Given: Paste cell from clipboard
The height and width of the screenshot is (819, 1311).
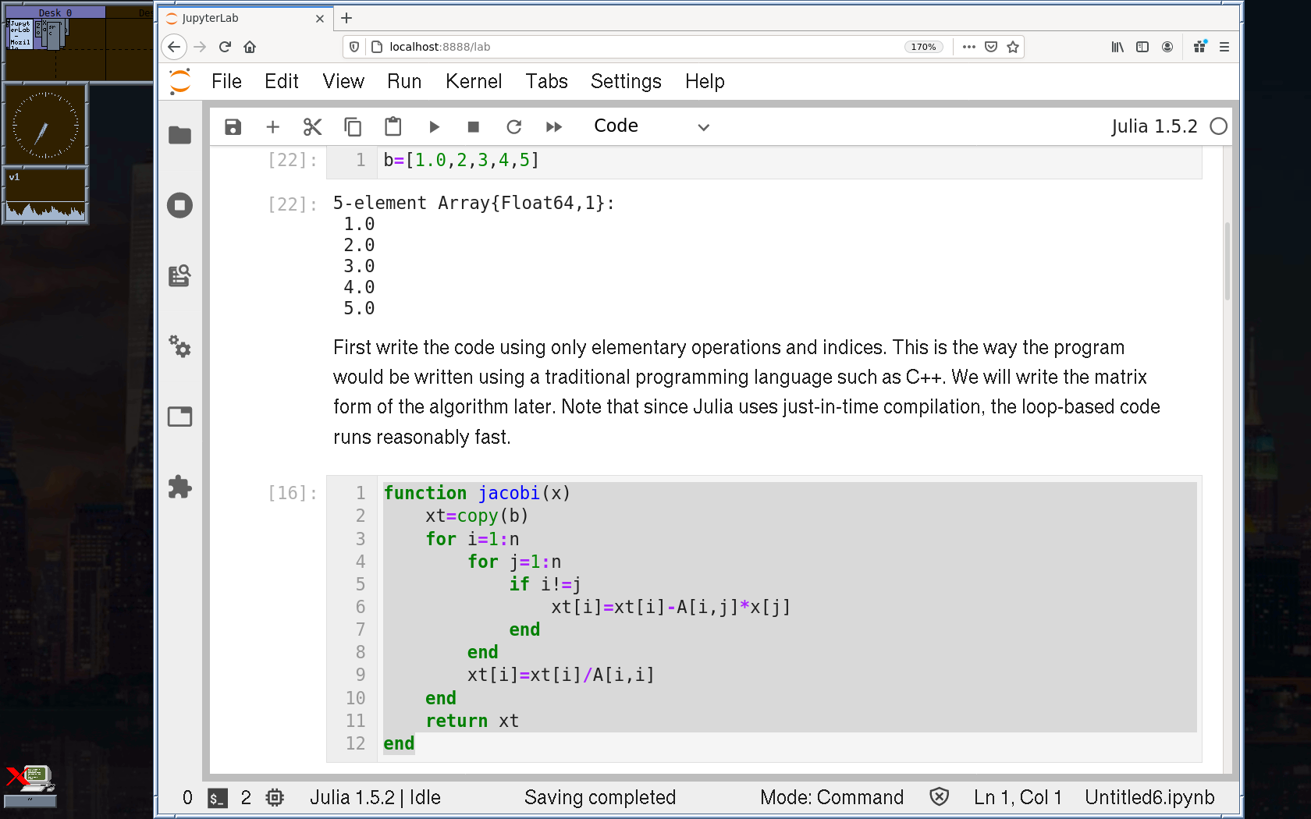Looking at the screenshot, I should (x=393, y=126).
